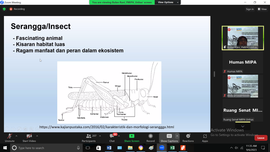Toggle Show Captions

[x=169, y=138]
